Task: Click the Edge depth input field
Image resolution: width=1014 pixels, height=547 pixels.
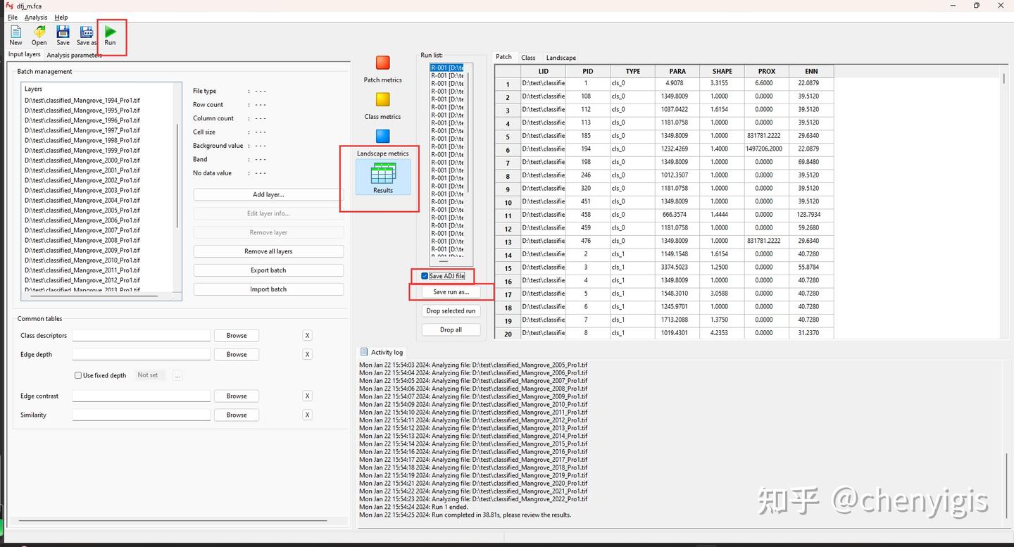Action: pyautogui.click(x=142, y=355)
